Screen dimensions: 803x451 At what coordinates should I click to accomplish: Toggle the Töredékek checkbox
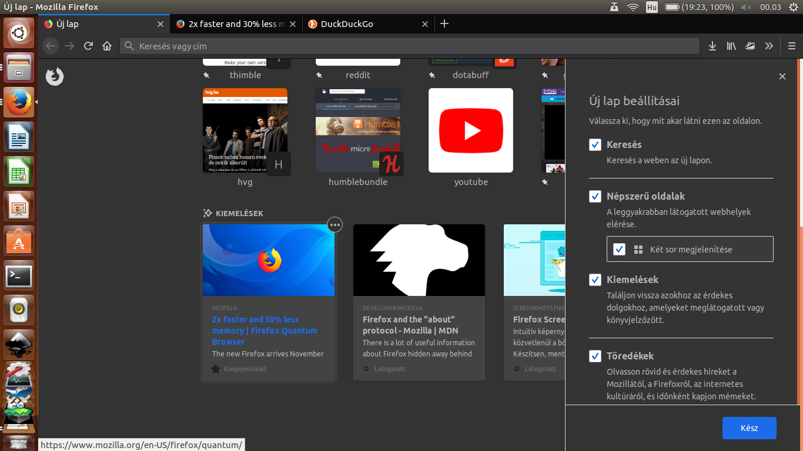[x=595, y=356]
